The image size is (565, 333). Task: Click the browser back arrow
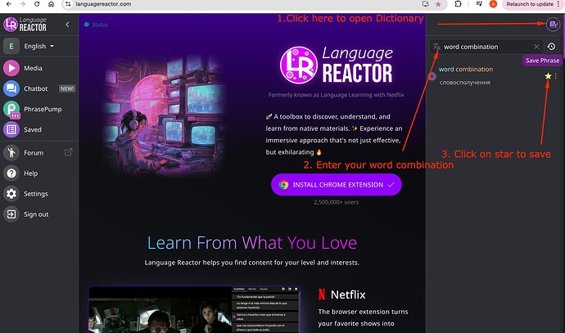click(9, 4)
